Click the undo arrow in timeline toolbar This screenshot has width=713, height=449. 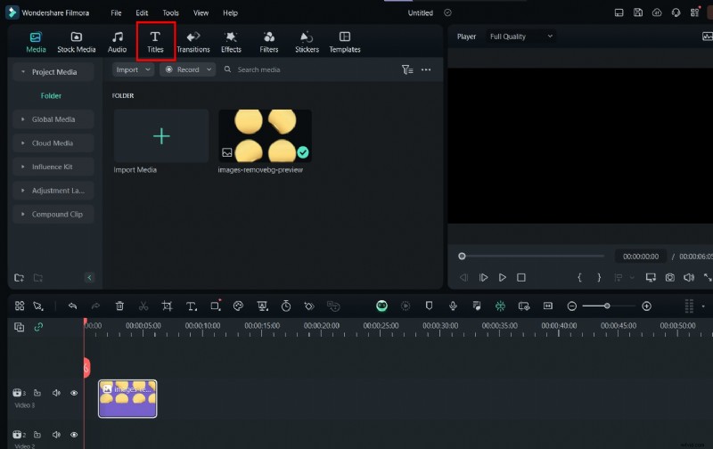coord(72,306)
